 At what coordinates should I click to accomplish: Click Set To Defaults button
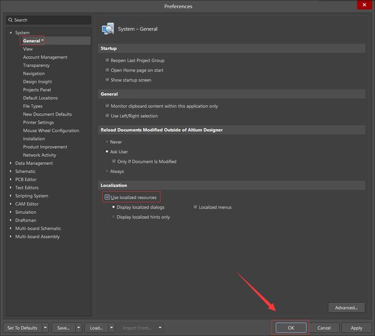[x=22, y=328]
